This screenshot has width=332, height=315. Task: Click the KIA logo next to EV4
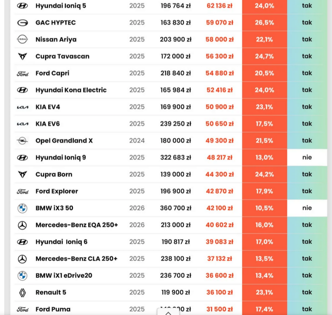pos(22,107)
